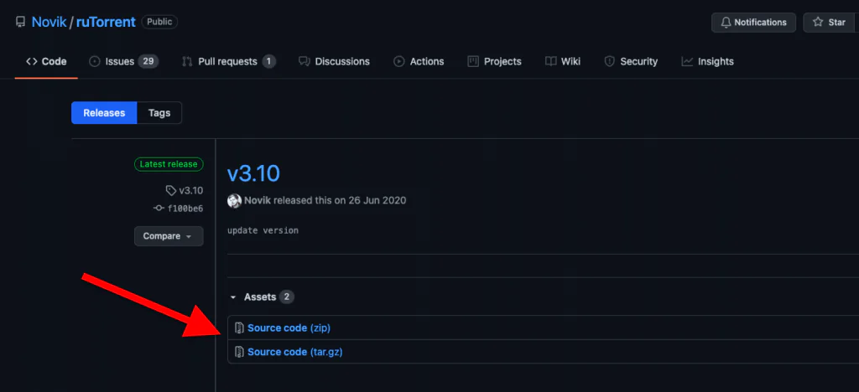Select the Releases toggle button

coord(104,112)
